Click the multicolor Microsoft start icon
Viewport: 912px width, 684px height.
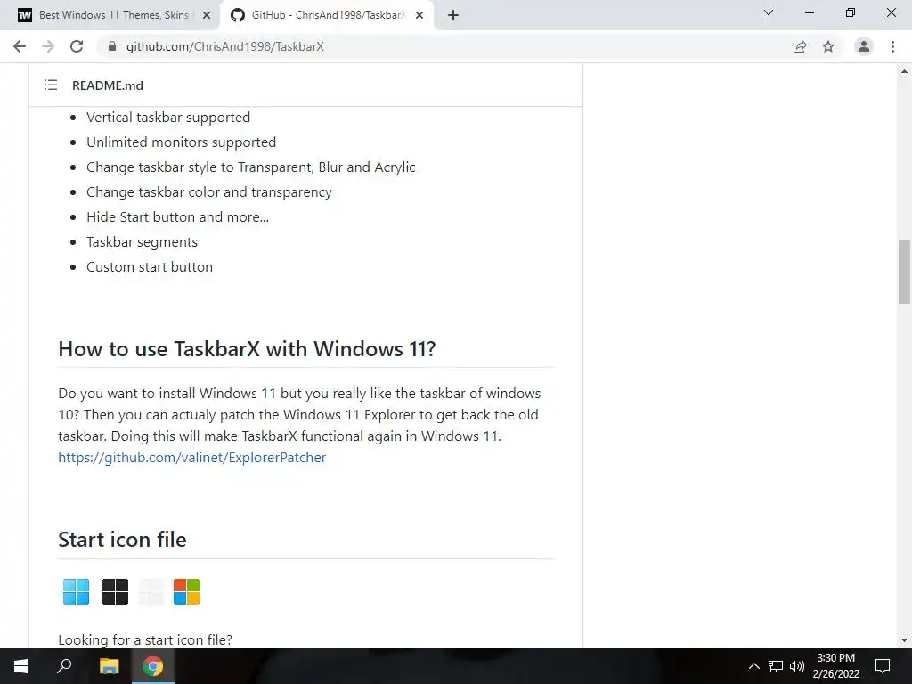[187, 591]
